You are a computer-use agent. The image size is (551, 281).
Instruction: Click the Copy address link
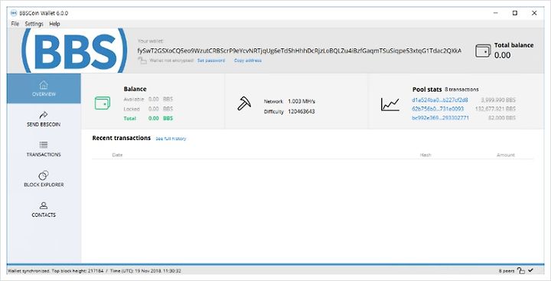[x=248, y=60]
